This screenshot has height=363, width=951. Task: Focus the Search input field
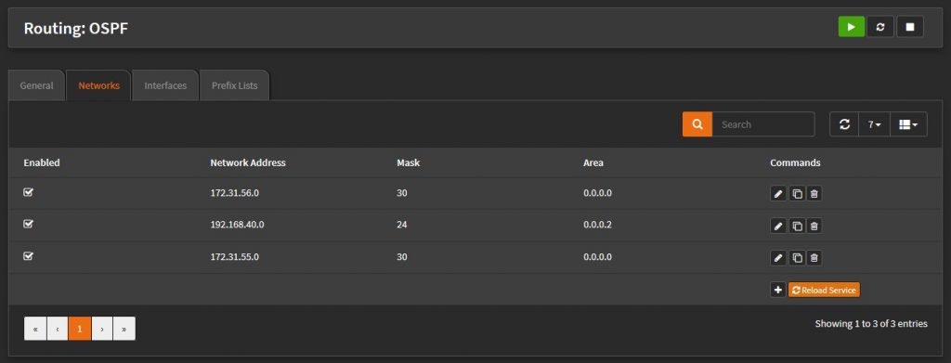click(x=763, y=124)
